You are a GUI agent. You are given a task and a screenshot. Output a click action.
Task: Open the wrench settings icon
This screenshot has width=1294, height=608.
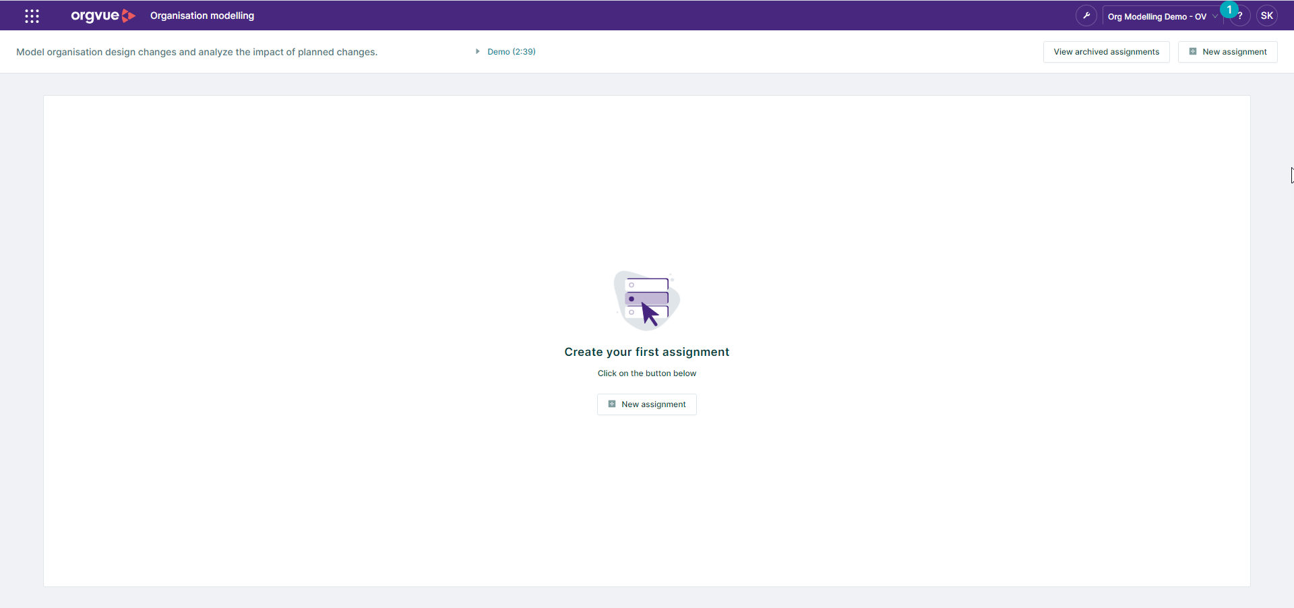click(1086, 16)
